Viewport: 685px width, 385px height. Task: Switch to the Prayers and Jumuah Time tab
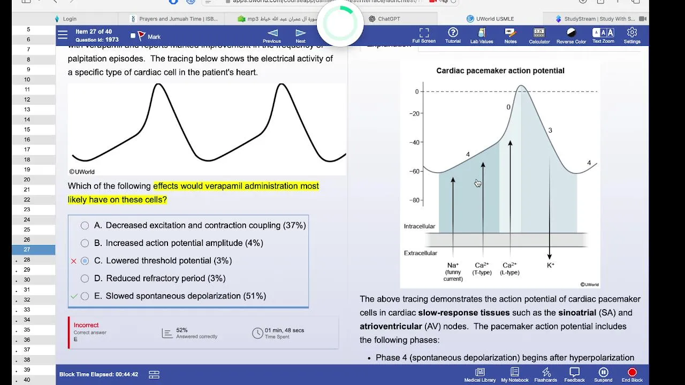(175, 19)
